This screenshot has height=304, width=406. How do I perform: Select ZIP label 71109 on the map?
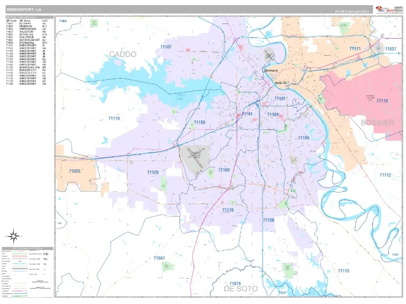click(199, 122)
